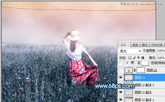Select the hue/saturation layer mask thumbnail

click(145, 63)
